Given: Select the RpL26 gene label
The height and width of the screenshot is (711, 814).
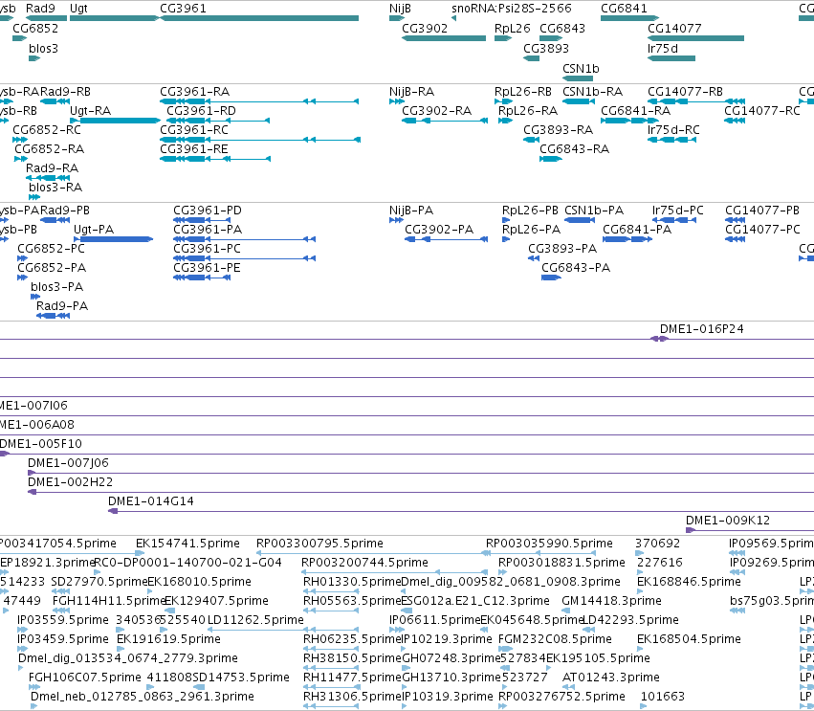Looking at the screenshot, I should coord(513,28).
